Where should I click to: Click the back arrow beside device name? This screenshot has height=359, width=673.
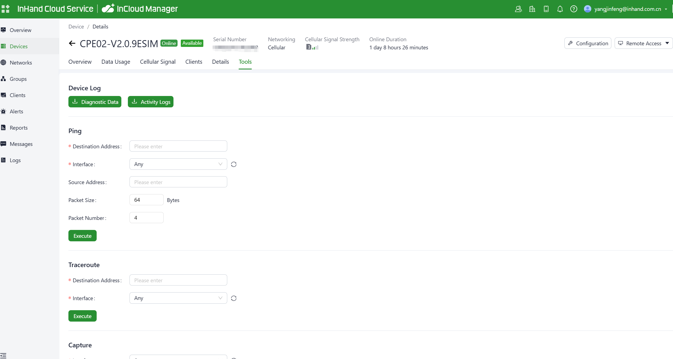pyautogui.click(x=72, y=43)
